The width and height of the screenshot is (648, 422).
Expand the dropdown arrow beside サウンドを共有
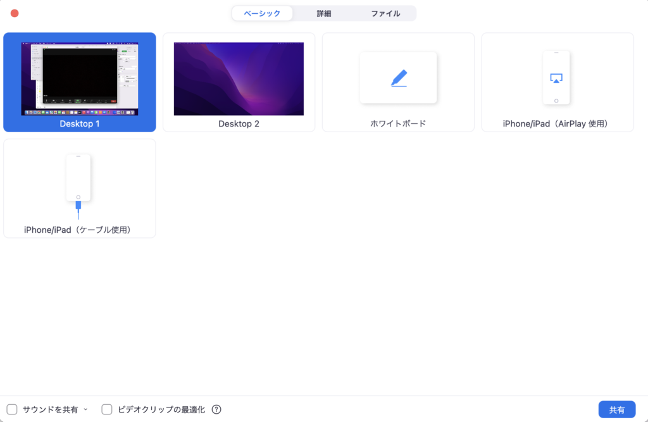(x=85, y=409)
